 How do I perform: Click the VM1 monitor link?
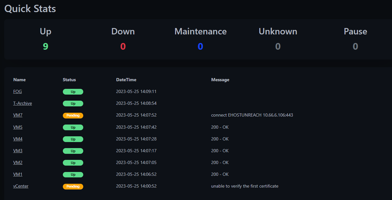pyautogui.click(x=18, y=175)
